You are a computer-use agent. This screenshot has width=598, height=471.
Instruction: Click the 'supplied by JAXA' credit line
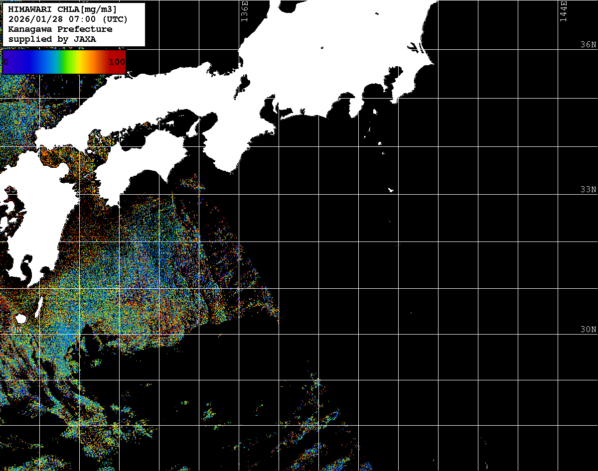(52, 39)
